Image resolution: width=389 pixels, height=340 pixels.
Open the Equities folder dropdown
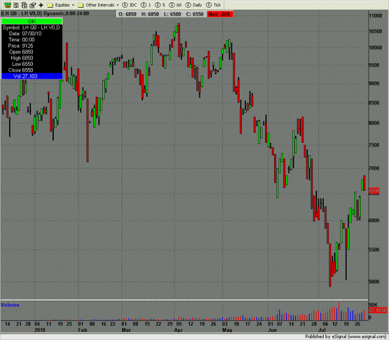click(x=61, y=5)
